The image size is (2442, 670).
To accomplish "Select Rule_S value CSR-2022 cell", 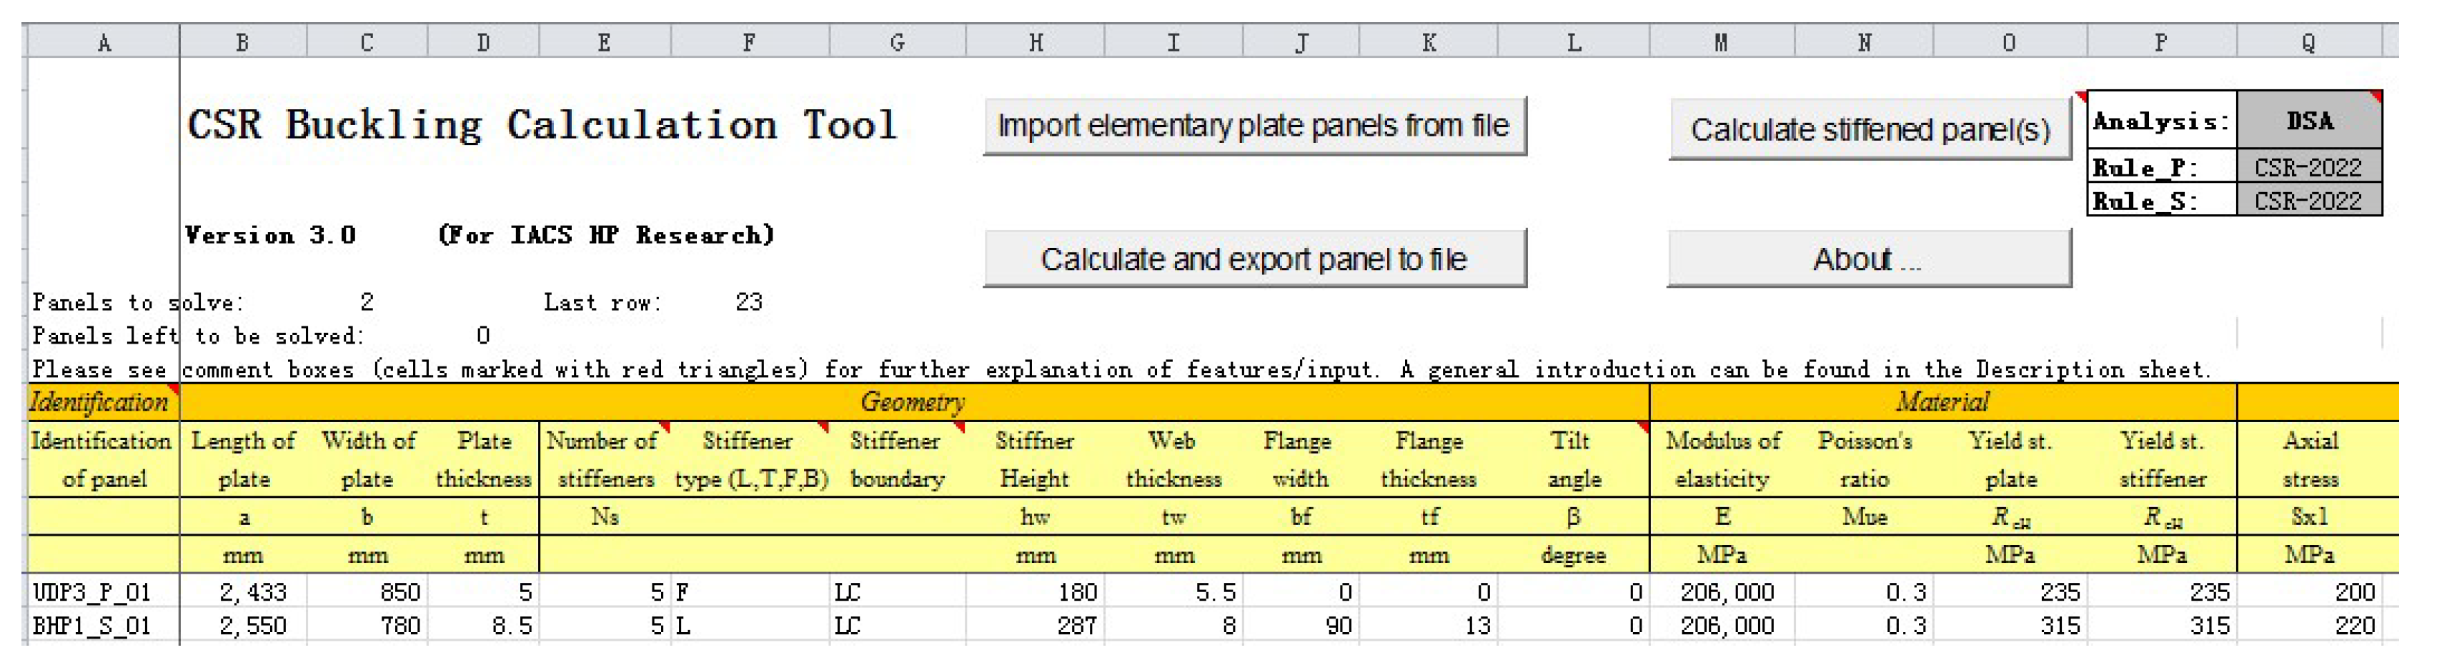I will click(2308, 201).
